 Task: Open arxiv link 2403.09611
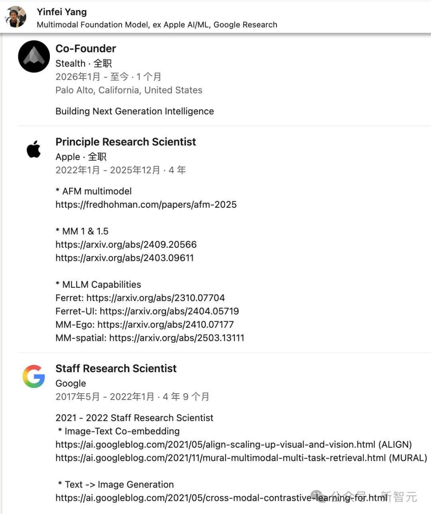[x=125, y=258]
